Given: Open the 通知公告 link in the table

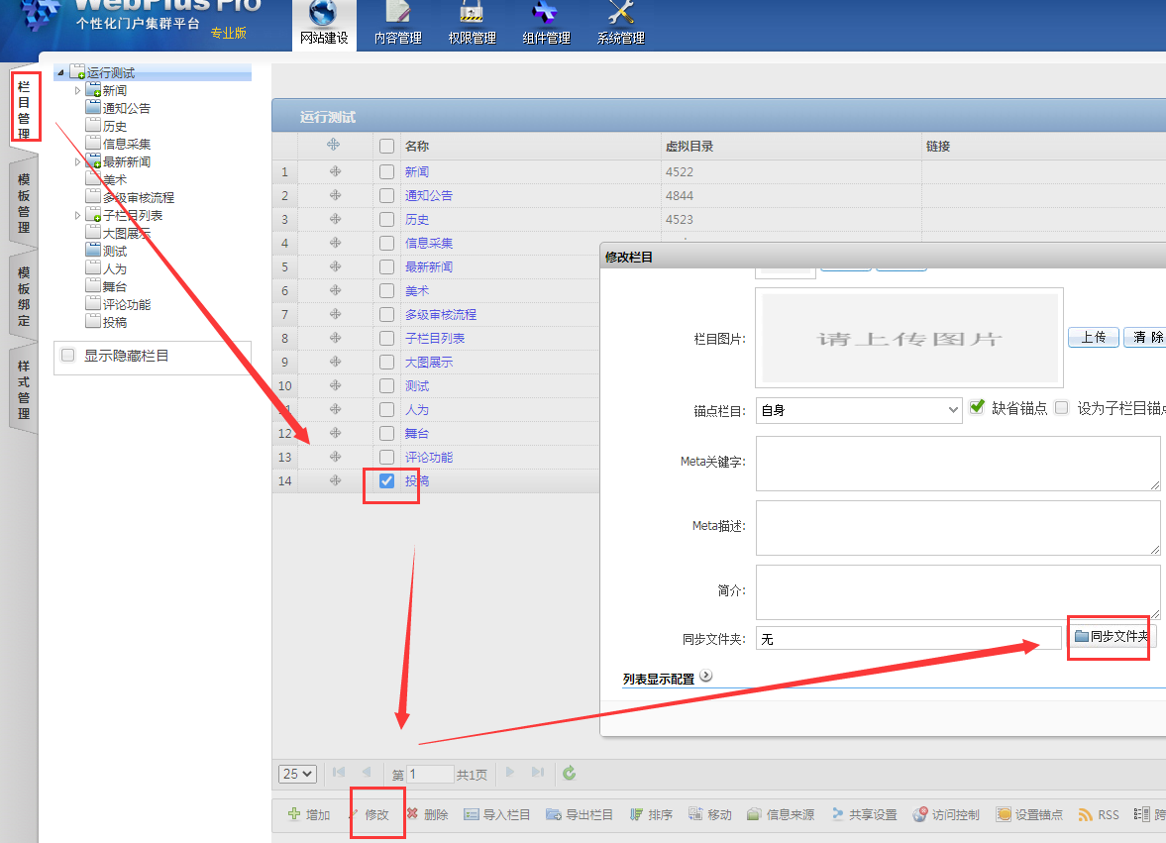Looking at the screenshot, I should pos(428,196).
